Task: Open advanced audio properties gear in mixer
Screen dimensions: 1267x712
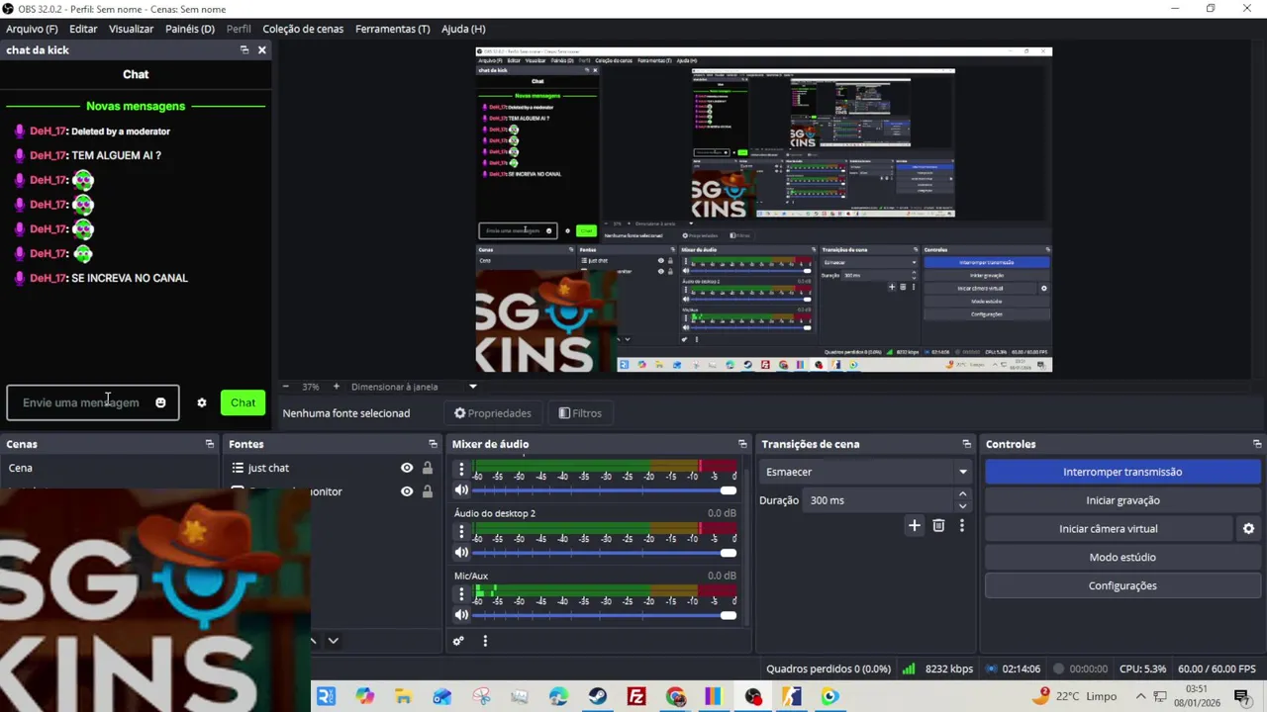Action: [x=458, y=641]
